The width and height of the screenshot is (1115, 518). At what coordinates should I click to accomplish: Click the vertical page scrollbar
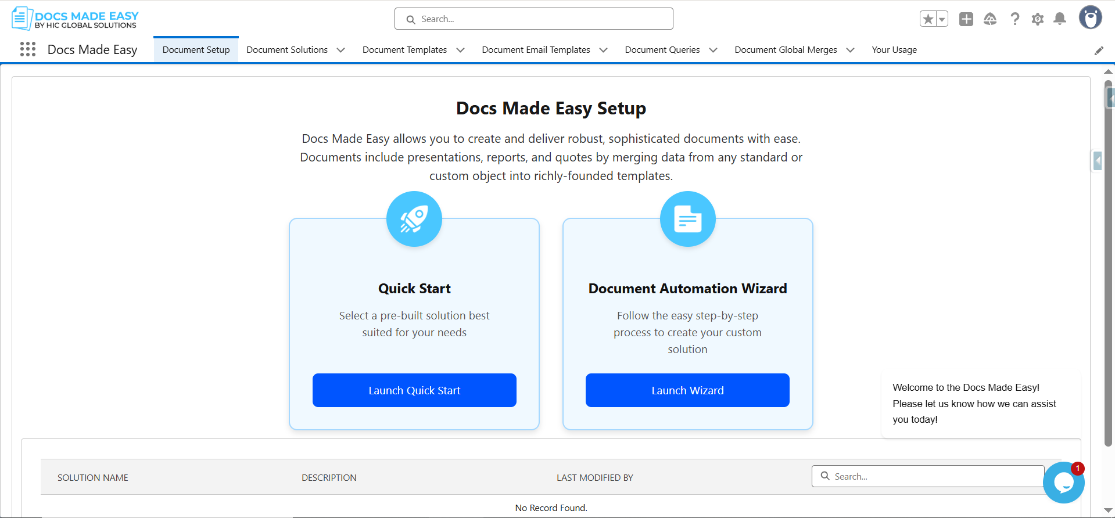point(1108,262)
